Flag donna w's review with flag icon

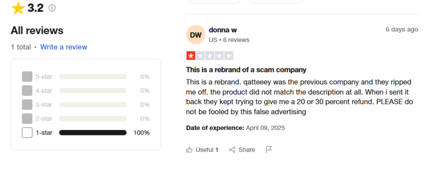(x=269, y=150)
